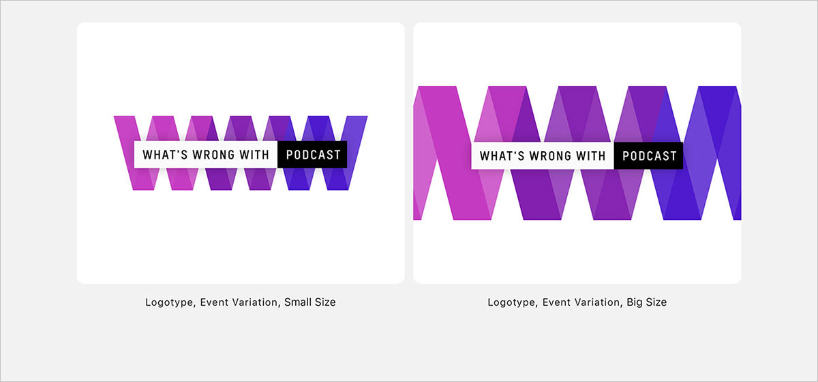Click the big-size logotype card
The height and width of the screenshot is (382, 818).
coord(577,153)
